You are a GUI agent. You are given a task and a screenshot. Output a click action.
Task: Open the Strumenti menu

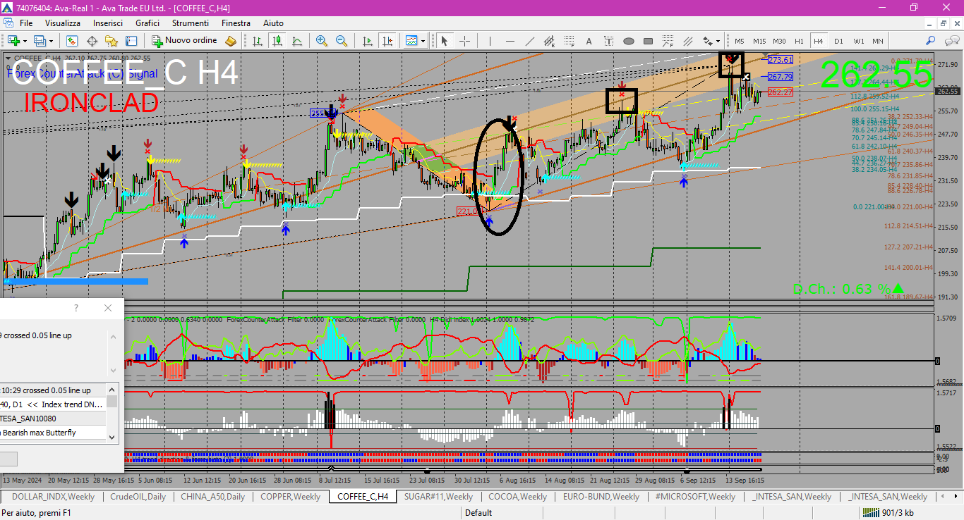point(191,23)
